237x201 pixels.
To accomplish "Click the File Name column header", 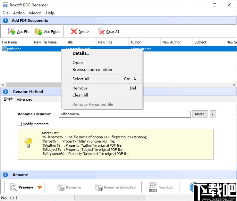I will (x=16, y=42).
